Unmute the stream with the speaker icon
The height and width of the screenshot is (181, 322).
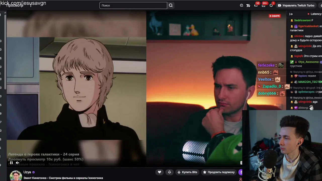(x=17, y=163)
